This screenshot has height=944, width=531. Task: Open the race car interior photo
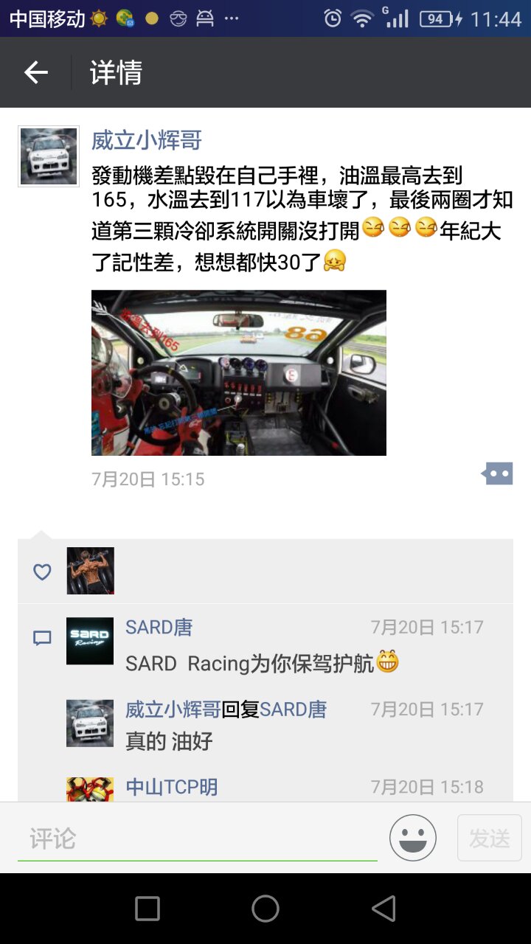point(239,372)
